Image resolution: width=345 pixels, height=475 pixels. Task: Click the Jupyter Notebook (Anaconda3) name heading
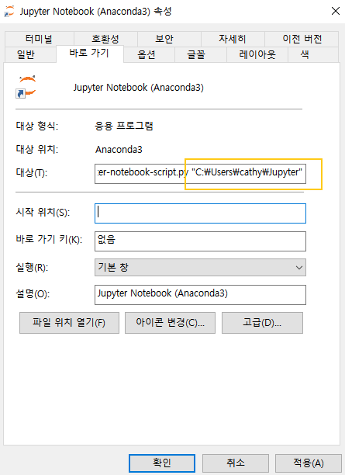click(138, 88)
